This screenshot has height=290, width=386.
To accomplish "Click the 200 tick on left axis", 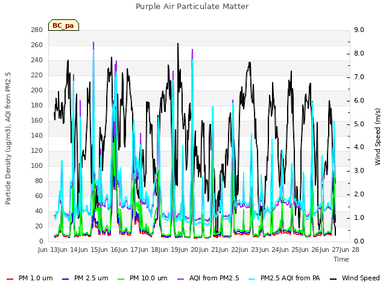I will click(37, 90).
